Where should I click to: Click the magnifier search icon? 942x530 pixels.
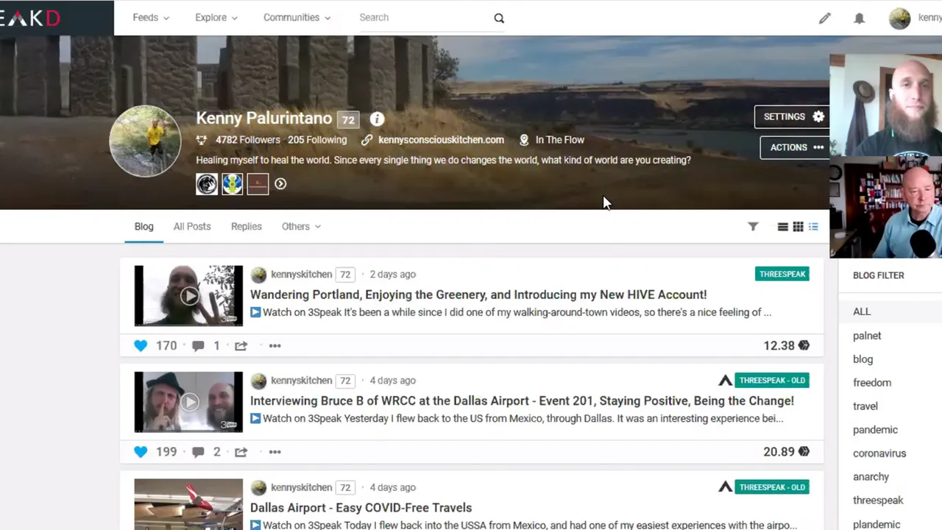click(x=499, y=18)
